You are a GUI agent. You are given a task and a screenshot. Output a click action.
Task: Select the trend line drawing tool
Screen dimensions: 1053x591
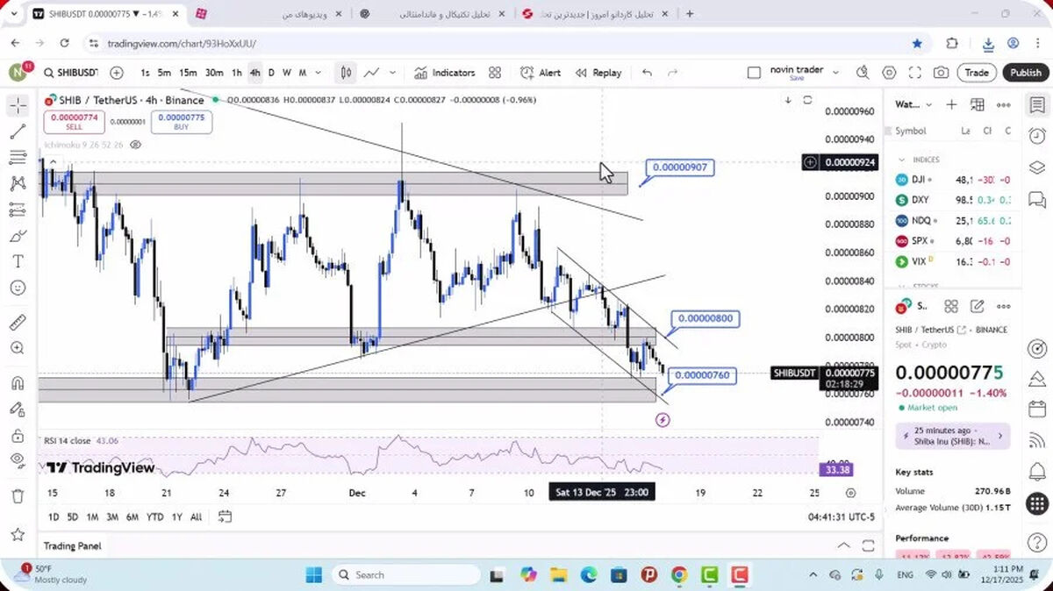(18, 132)
